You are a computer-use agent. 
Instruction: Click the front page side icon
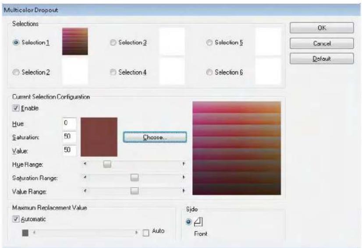(198, 222)
